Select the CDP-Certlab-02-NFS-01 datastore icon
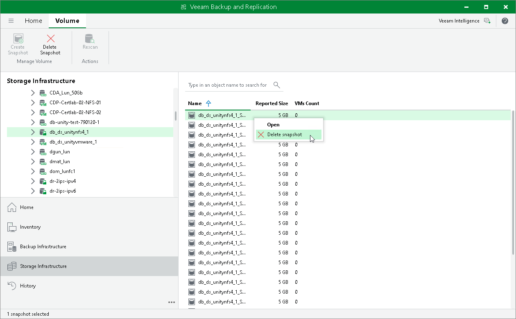This screenshot has width=516, height=319. [43, 103]
